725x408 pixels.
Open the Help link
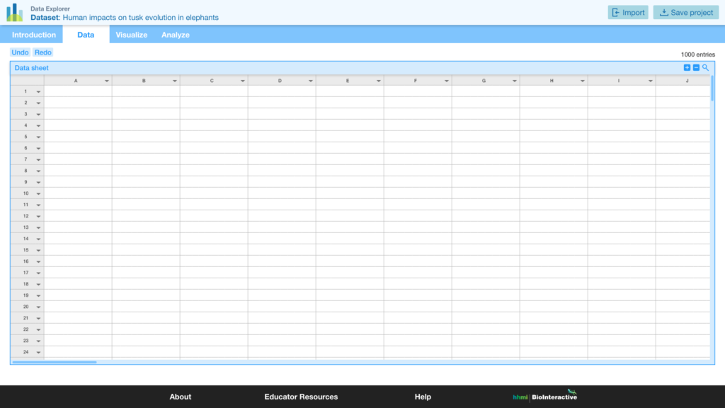click(x=423, y=397)
